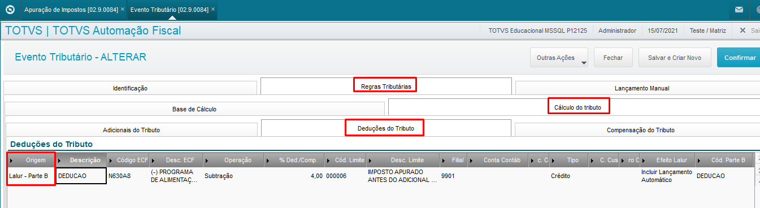Switch to the Lançamento Manual tab
This screenshot has height=208, width=760.
641,88
